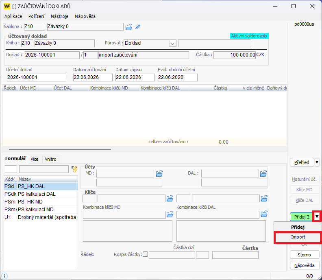
Task: Click the Částka cizí amount input field
Action: click(x=172, y=255)
